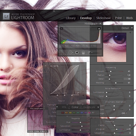Click the Lr Lightroom logo icon

(x=6, y=16)
